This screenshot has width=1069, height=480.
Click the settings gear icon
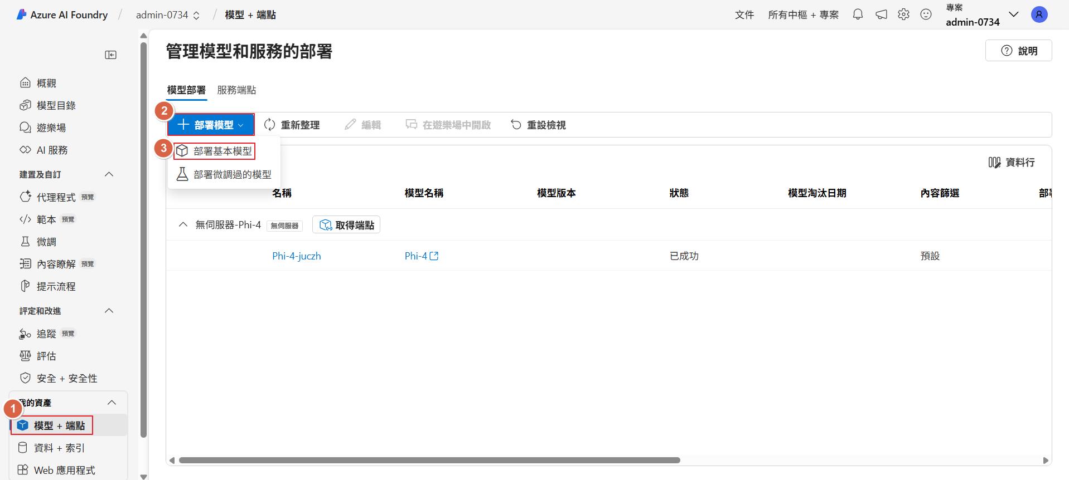point(903,15)
